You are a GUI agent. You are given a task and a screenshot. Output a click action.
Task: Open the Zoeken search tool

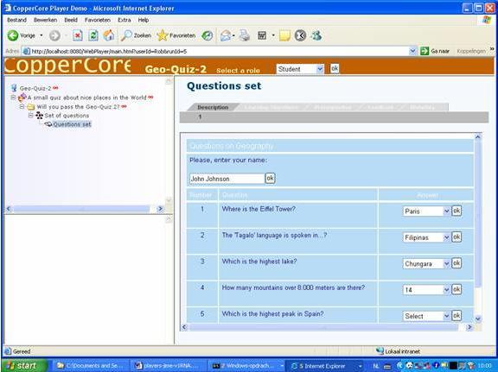[136, 35]
